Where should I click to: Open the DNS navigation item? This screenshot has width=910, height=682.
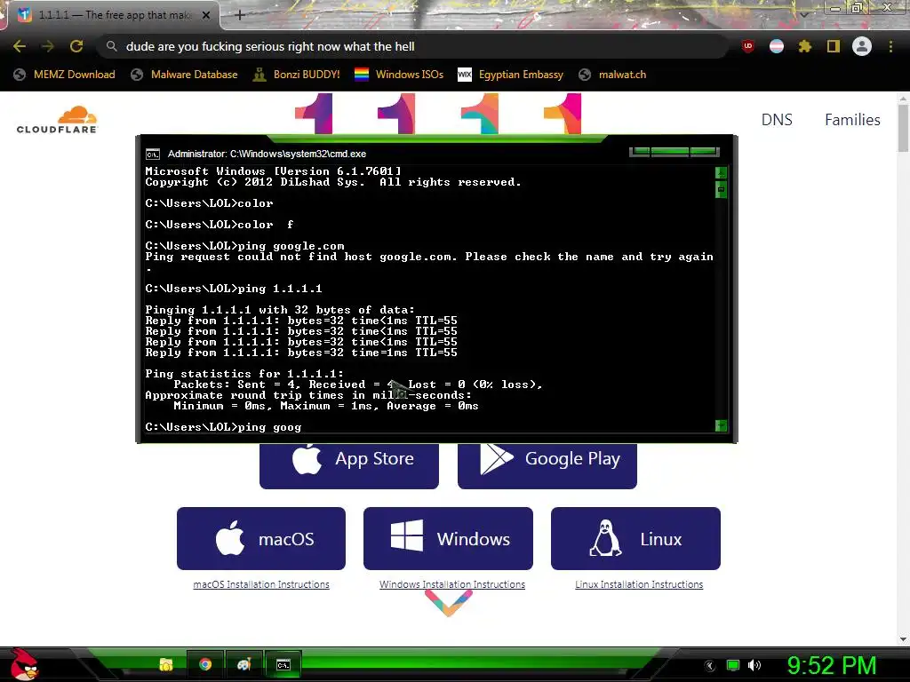pyautogui.click(x=777, y=120)
